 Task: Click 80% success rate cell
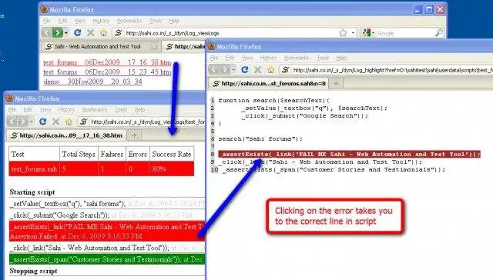tap(172, 169)
